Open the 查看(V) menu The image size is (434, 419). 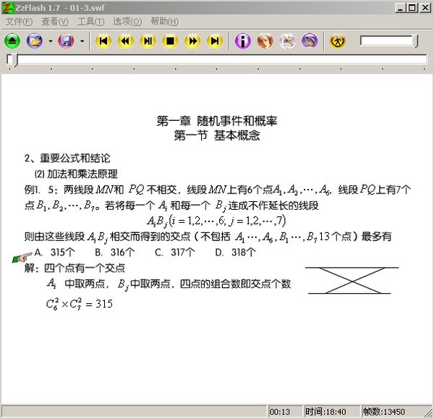55,21
